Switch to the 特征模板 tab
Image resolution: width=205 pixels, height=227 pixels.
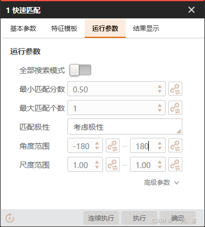coord(64,29)
